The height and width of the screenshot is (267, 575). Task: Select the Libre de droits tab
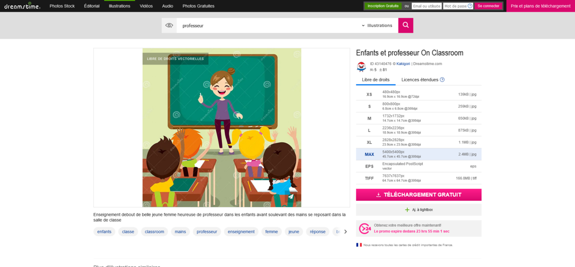[375, 79]
